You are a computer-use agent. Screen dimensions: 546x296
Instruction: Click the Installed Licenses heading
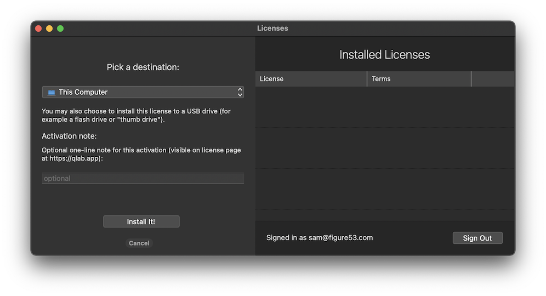click(x=384, y=55)
